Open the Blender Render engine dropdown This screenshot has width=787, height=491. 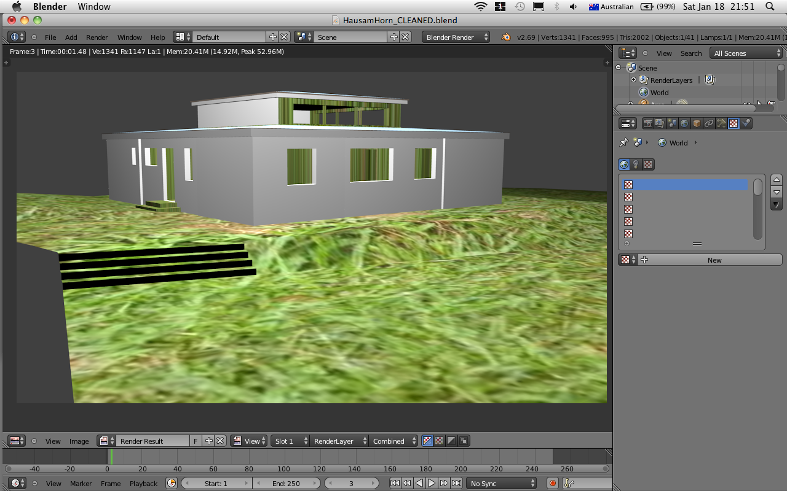[x=456, y=37]
